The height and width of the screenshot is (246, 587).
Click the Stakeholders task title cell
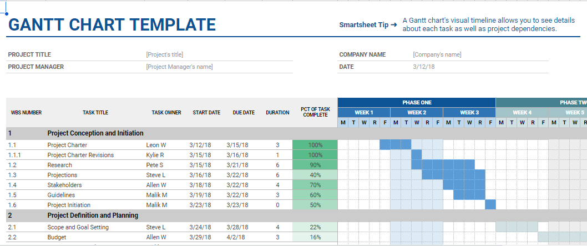tap(65, 185)
